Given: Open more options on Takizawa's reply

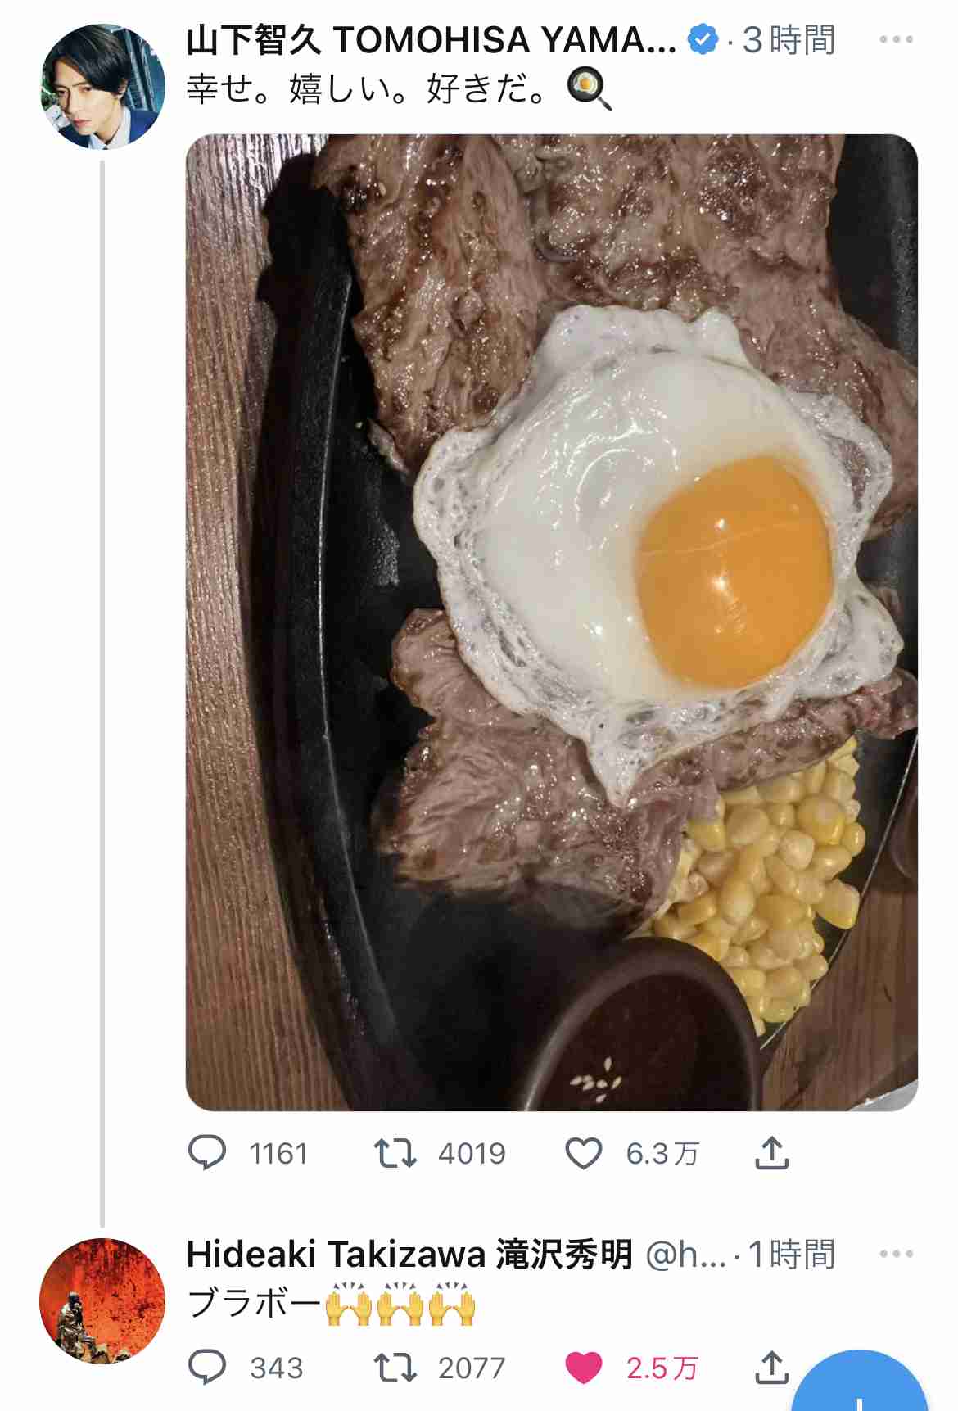Looking at the screenshot, I should pos(896,1254).
